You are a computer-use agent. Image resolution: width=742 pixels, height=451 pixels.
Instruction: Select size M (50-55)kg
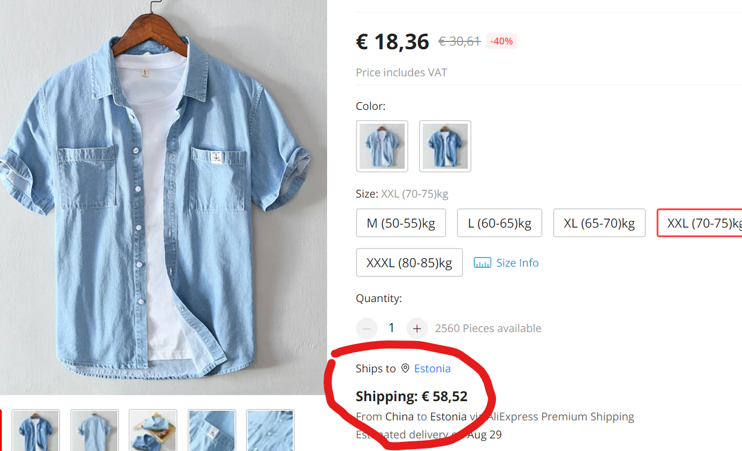point(400,223)
